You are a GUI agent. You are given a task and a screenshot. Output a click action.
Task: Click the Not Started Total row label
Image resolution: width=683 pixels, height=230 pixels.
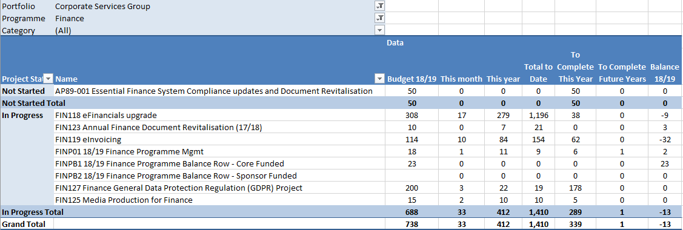click(33, 103)
